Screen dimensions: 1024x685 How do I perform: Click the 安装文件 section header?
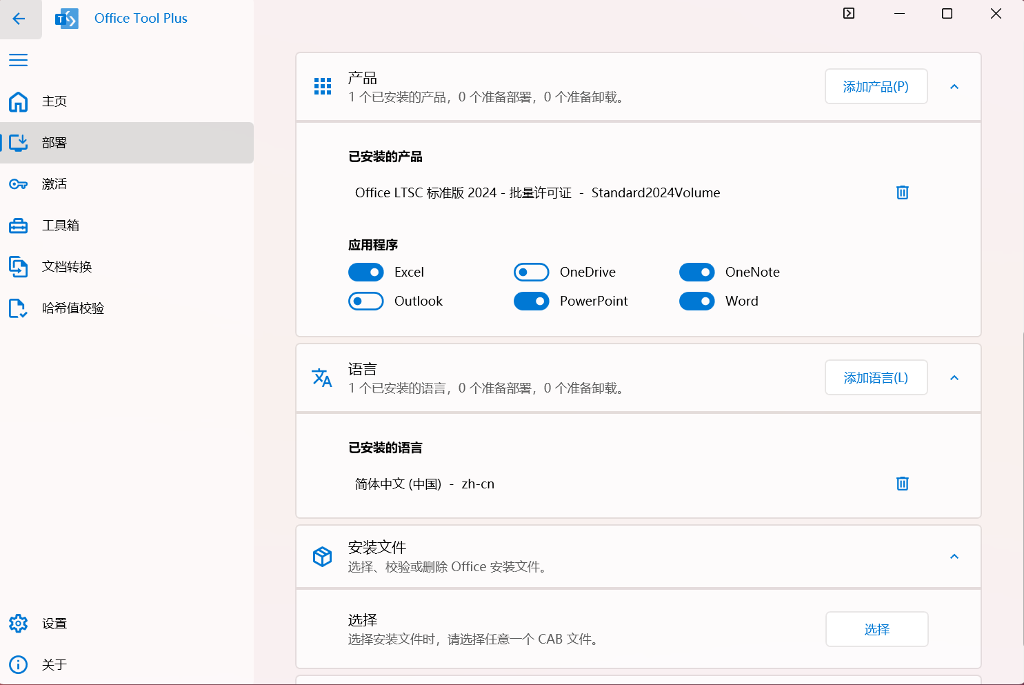click(x=639, y=557)
